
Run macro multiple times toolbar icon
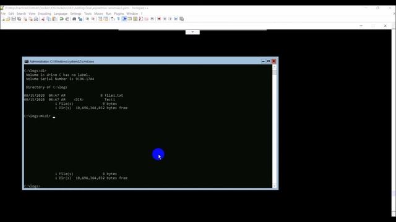[176, 19]
